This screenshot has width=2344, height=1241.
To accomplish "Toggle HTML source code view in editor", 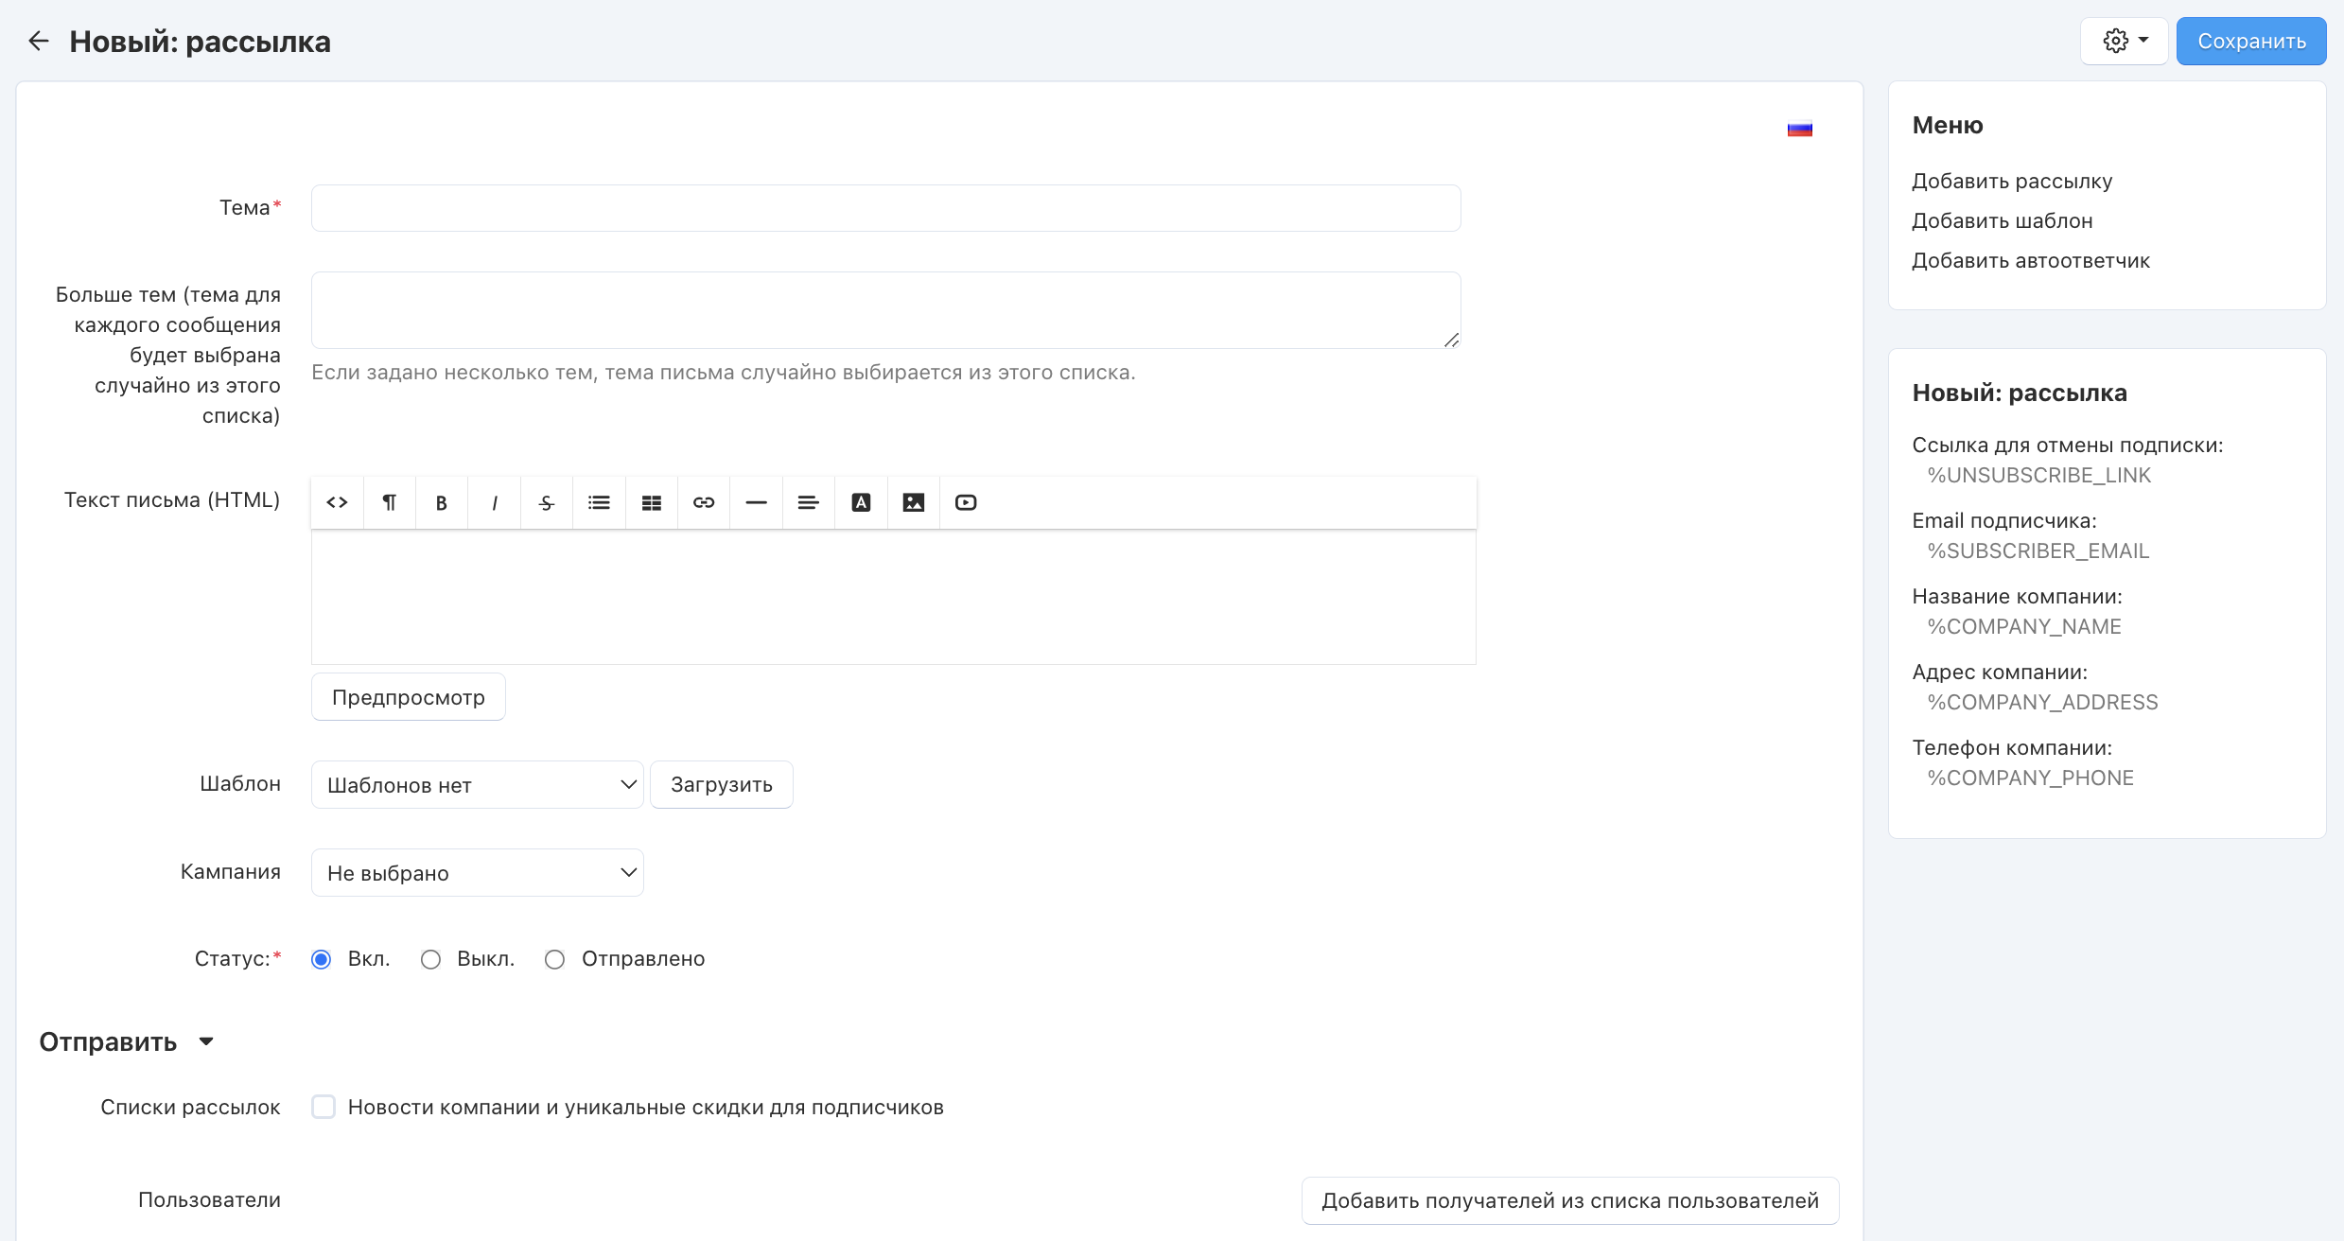I will tap(337, 502).
